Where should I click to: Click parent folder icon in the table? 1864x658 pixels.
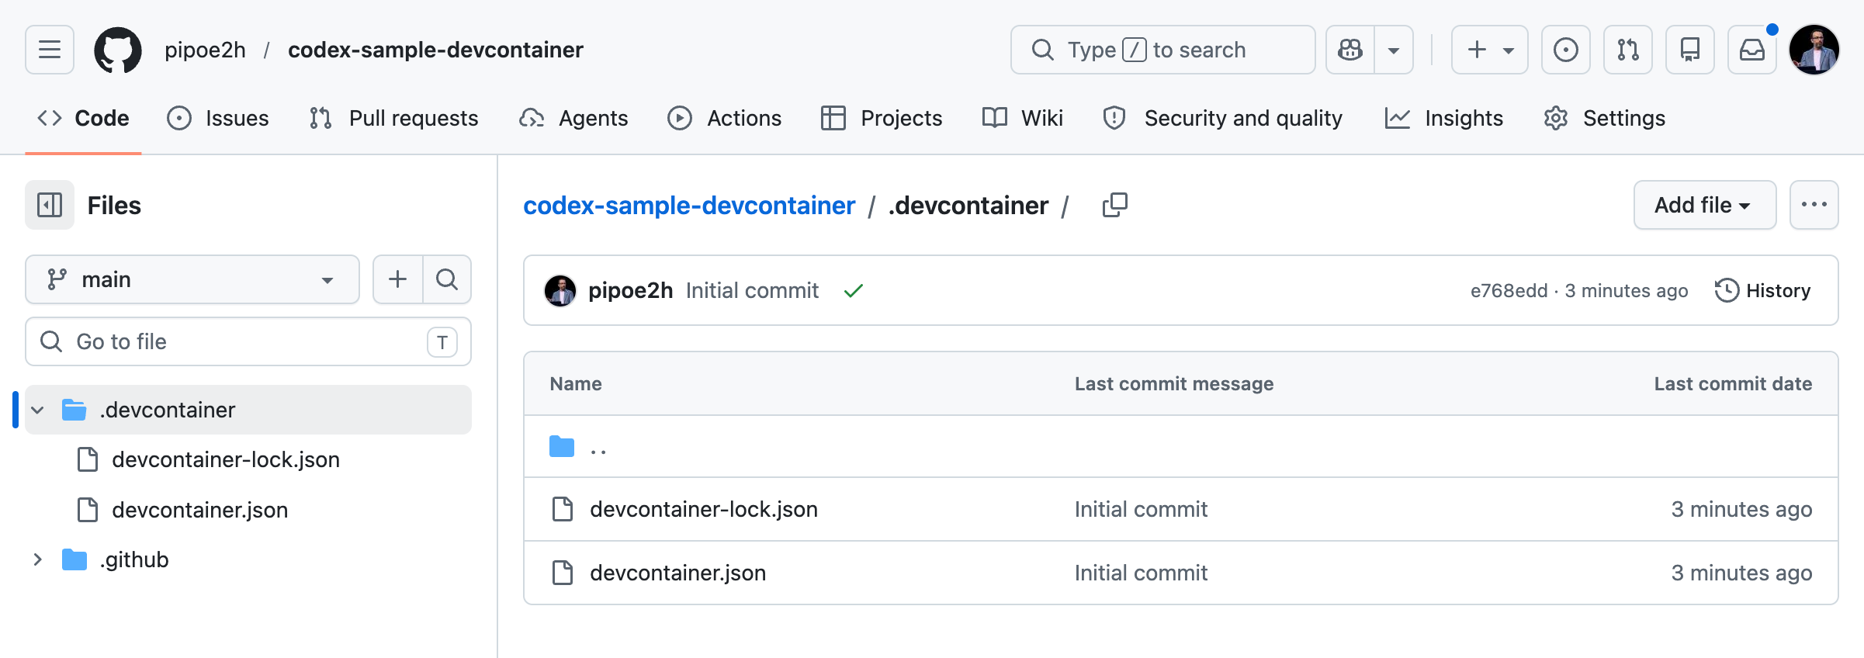562,447
